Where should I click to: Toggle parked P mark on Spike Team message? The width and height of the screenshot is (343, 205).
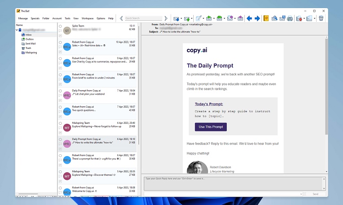point(61,36)
